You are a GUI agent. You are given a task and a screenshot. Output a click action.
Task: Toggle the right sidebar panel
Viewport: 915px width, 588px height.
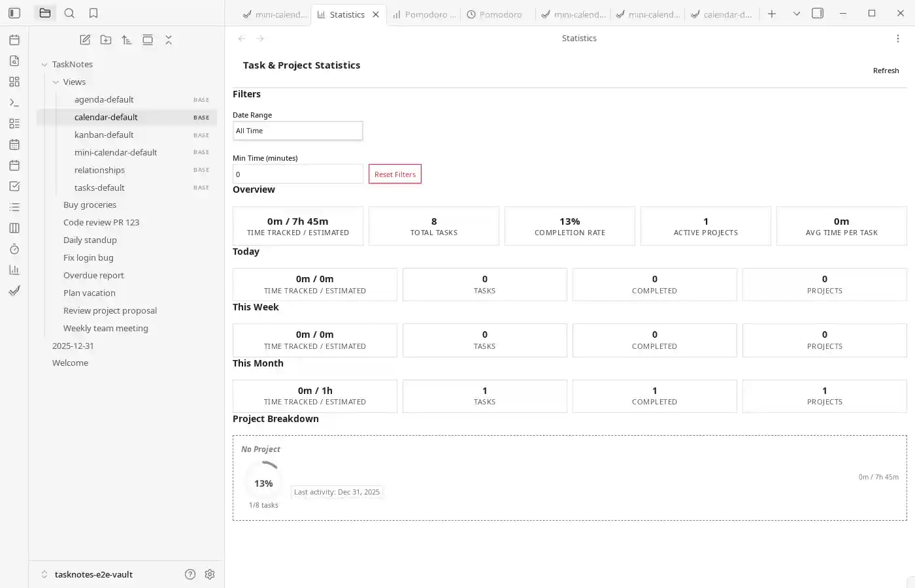click(x=817, y=13)
